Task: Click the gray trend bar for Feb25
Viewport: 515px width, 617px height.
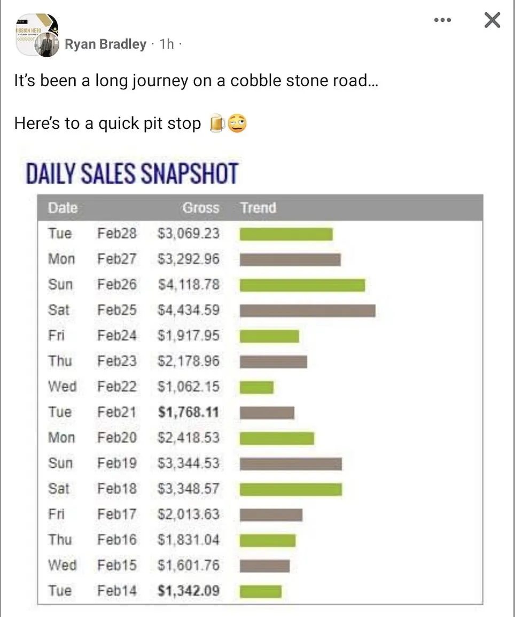Action: (307, 311)
